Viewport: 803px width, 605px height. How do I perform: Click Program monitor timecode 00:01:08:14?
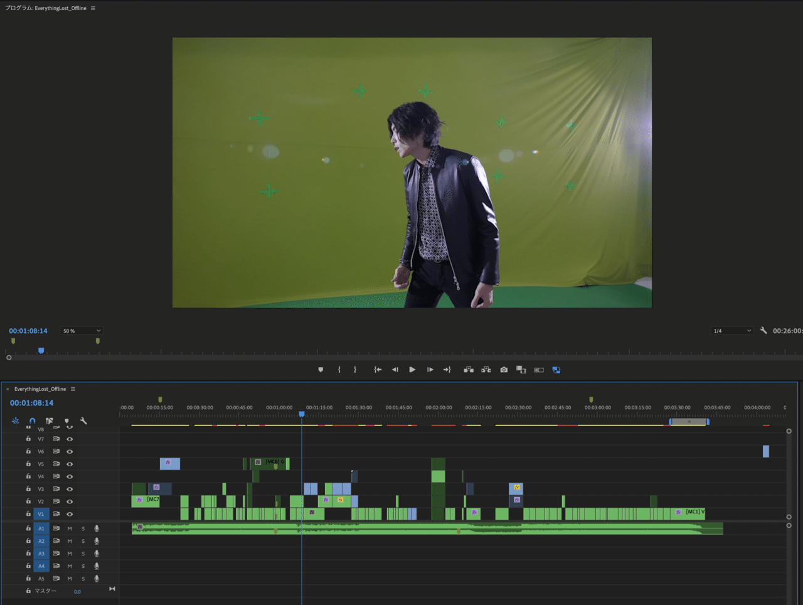pyautogui.click(x=28, y=331)
